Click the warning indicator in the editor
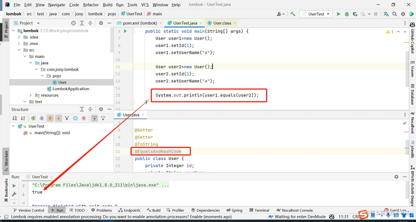This screenshot has height=222, width=416. (x=390, y=32)
